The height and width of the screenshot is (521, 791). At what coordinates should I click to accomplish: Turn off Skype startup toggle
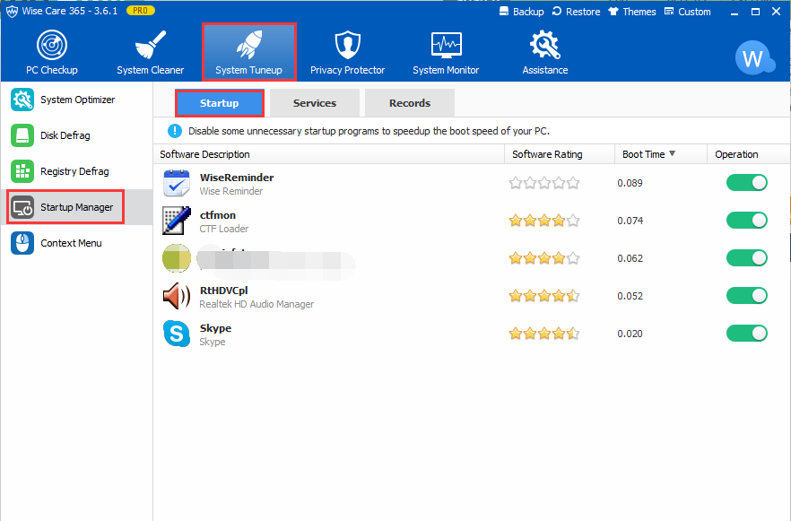[746, 333]
